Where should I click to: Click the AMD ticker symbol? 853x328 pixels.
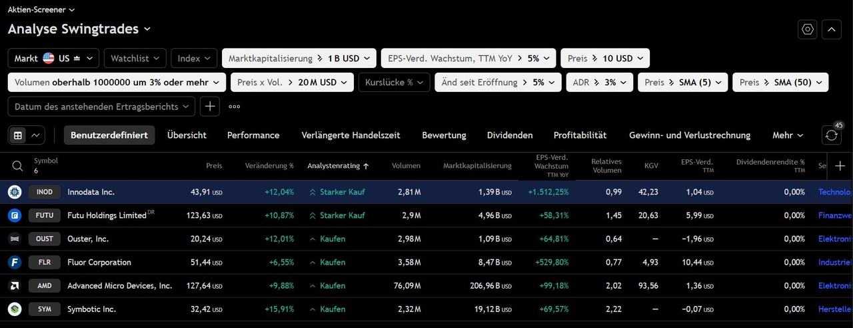click(x=45, y=285)
